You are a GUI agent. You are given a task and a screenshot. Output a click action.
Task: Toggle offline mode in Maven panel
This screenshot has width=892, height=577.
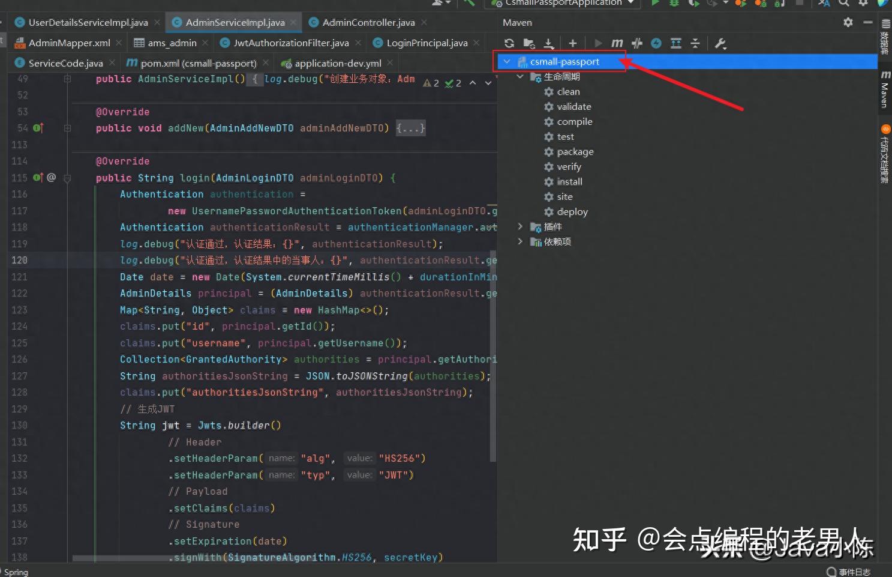click(656, 43)
